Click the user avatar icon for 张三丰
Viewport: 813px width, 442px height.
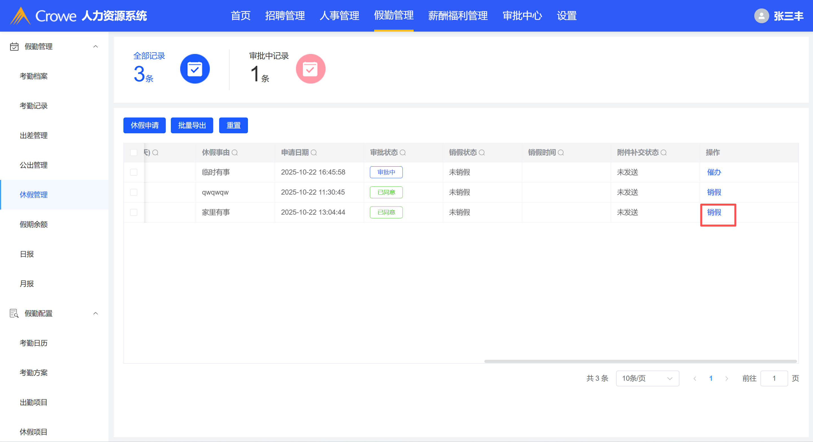[761, 16]
